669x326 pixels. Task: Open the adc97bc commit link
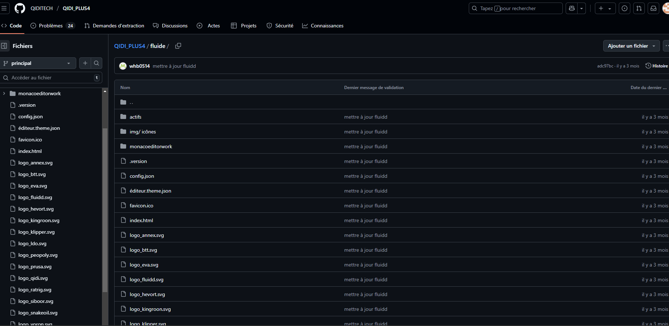(605, 66)
